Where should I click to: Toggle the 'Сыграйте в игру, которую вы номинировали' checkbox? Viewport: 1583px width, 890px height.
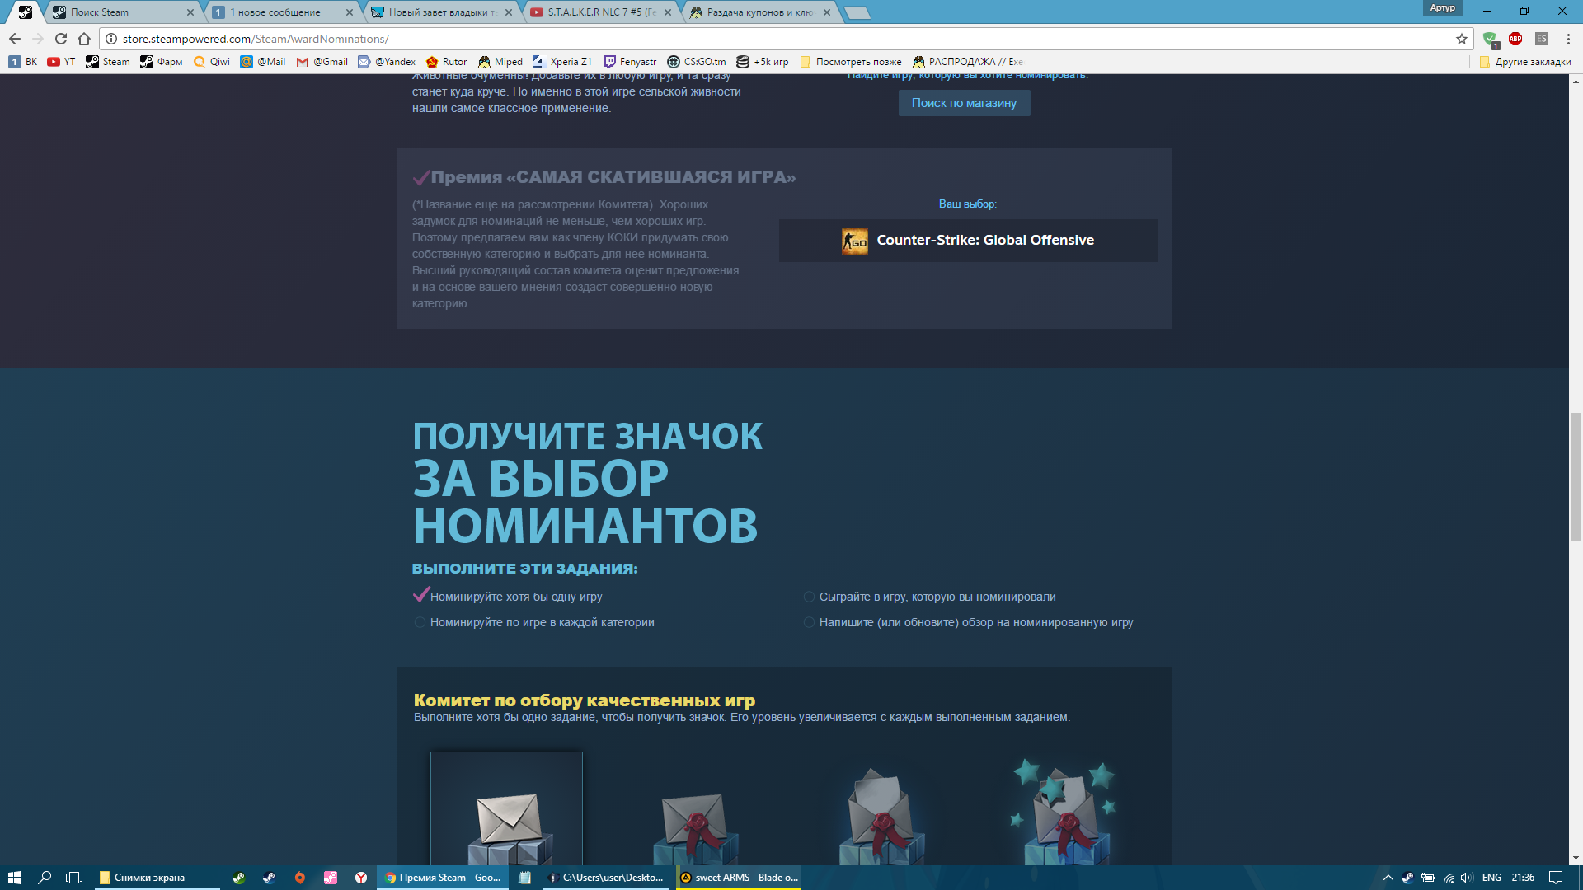[809, 597]
